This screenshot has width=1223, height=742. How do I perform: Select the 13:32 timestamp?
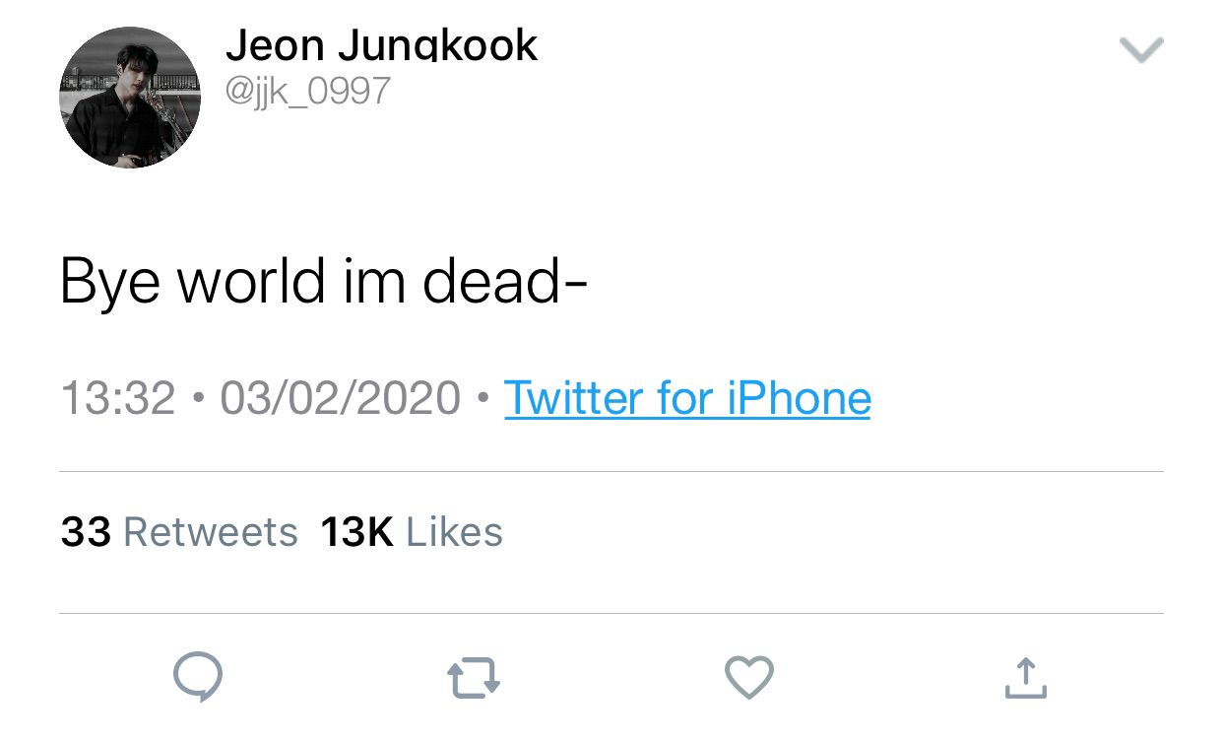[118, 399]
